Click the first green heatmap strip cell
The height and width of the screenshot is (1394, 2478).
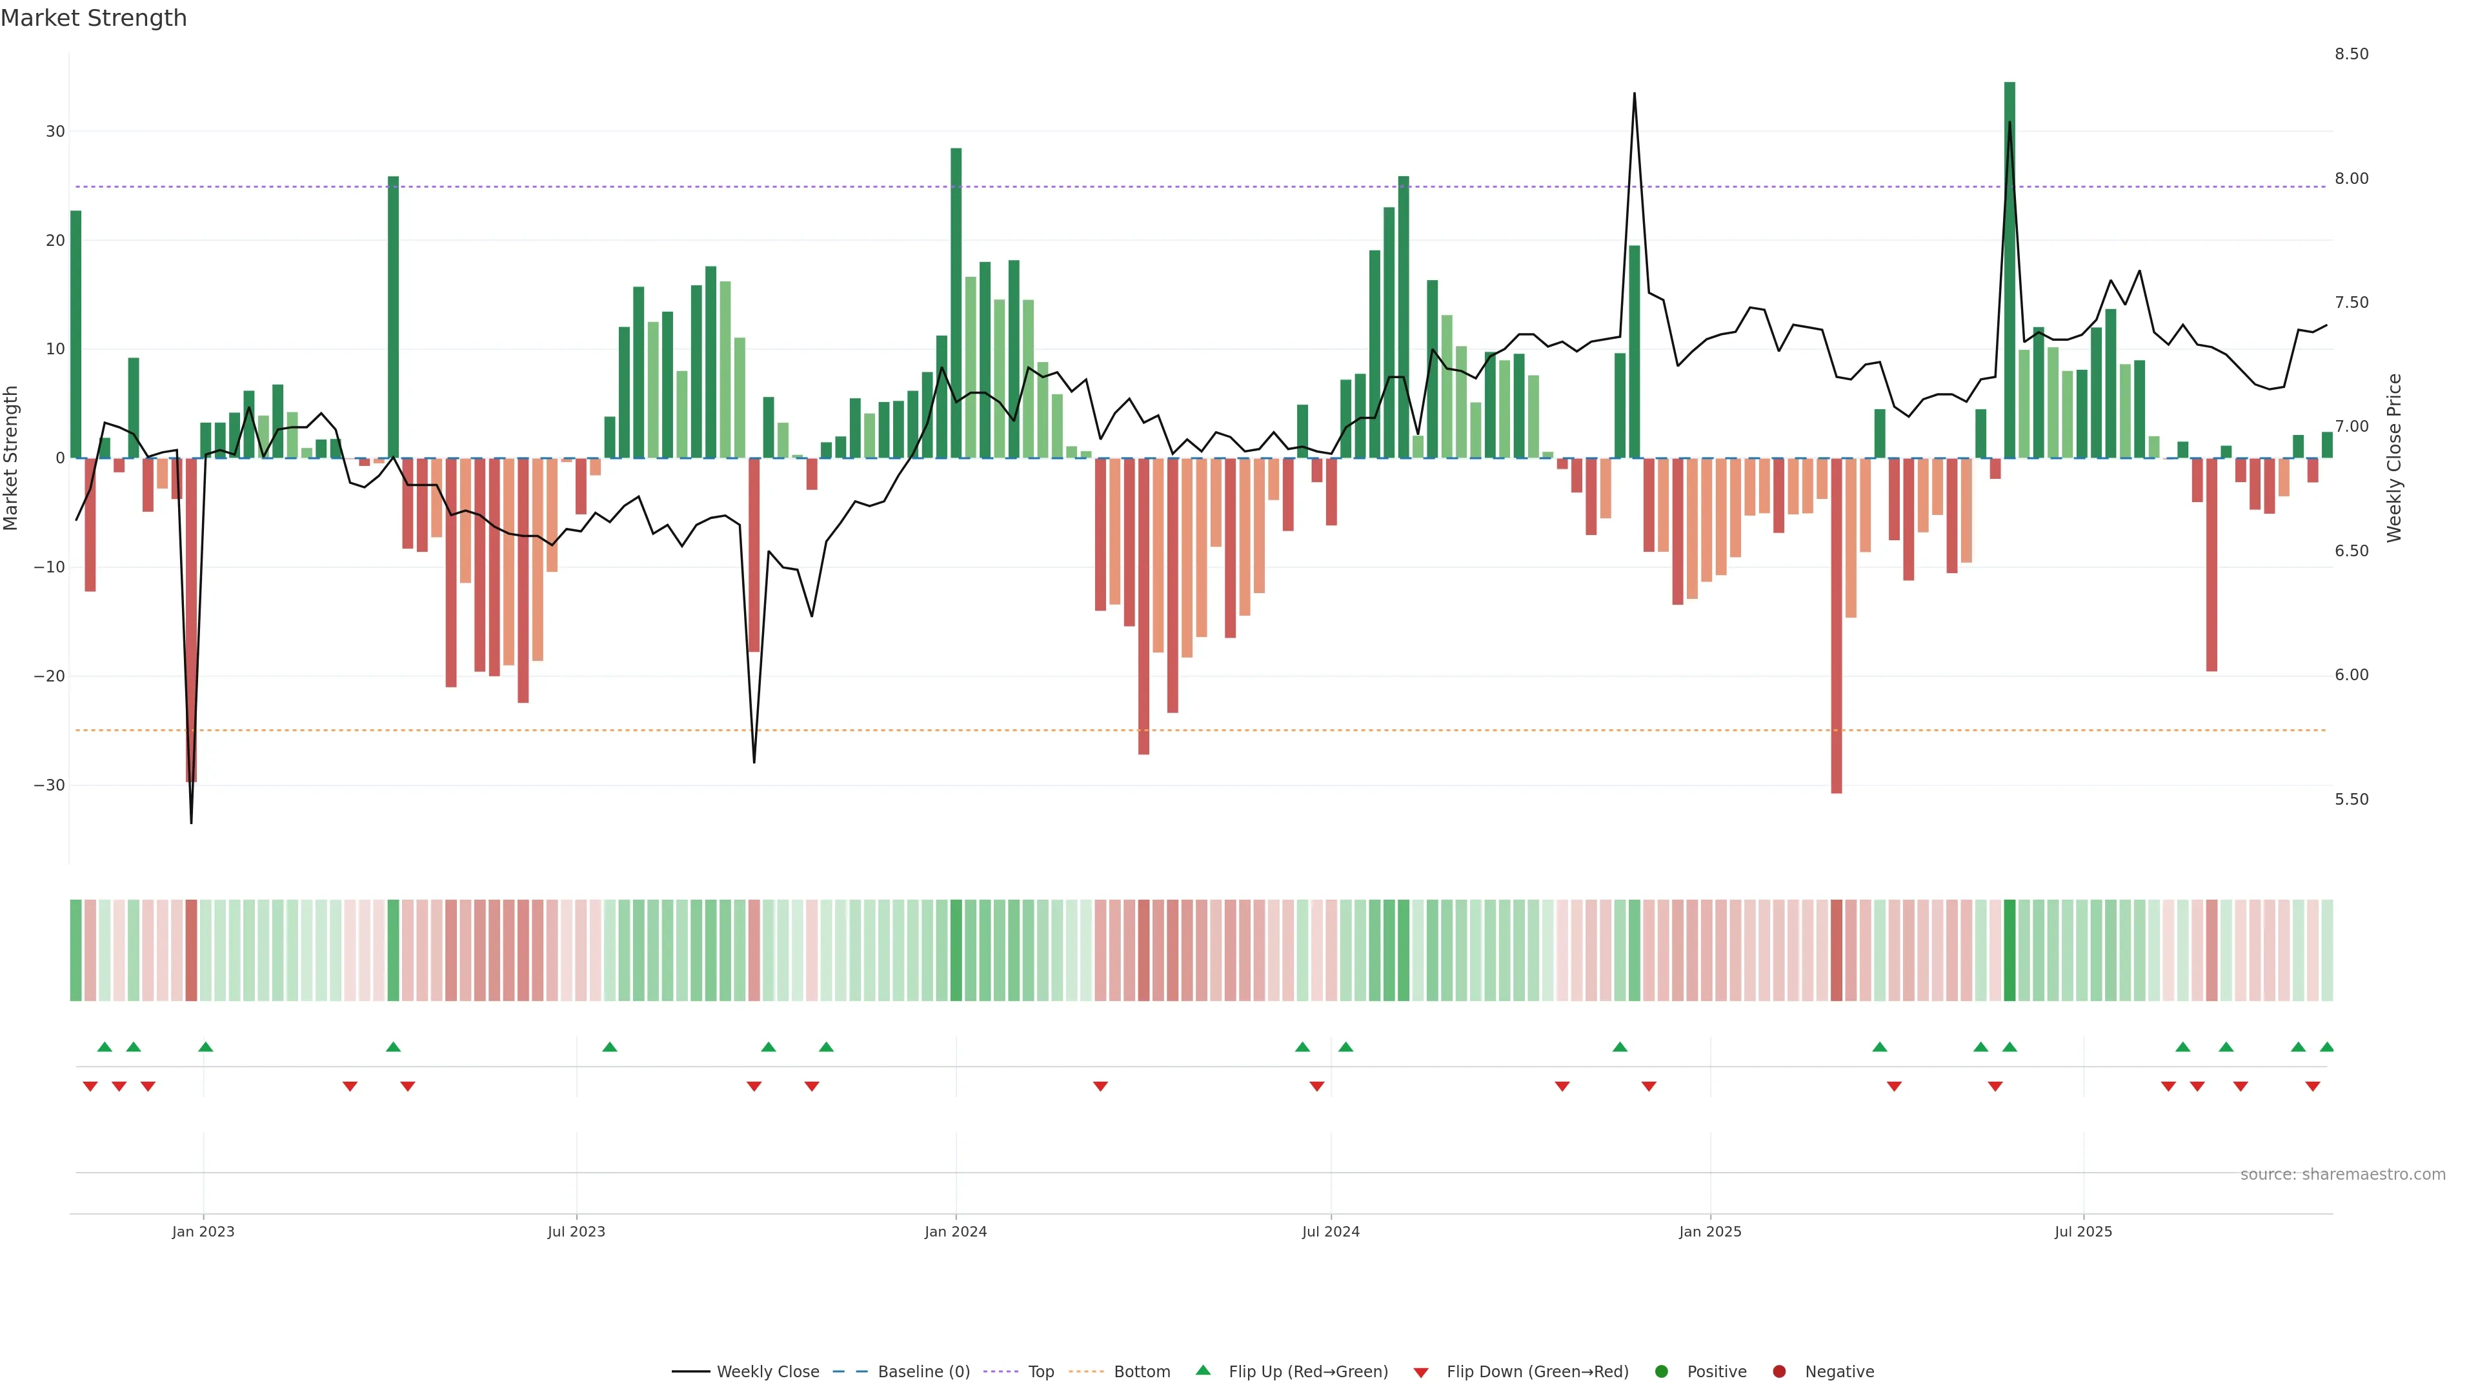[x=76, y=949]
